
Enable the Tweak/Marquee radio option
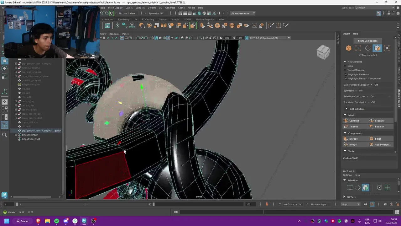pos(345,70)
